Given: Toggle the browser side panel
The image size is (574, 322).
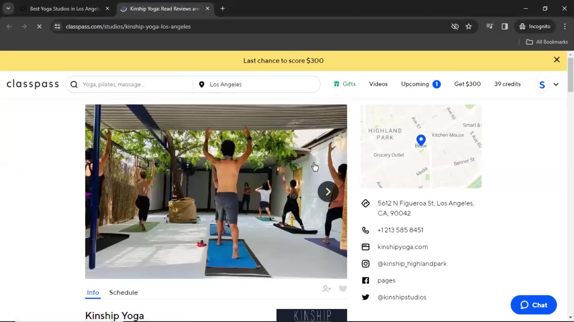Looking at the screenshot, I should (x=505, y=27).
